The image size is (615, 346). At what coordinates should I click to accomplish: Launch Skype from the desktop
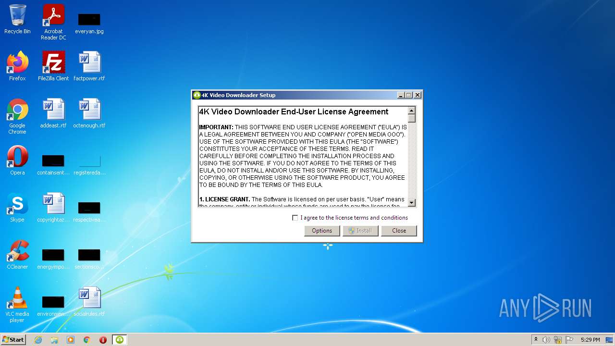pyautogui.click(x=17, y=208)
